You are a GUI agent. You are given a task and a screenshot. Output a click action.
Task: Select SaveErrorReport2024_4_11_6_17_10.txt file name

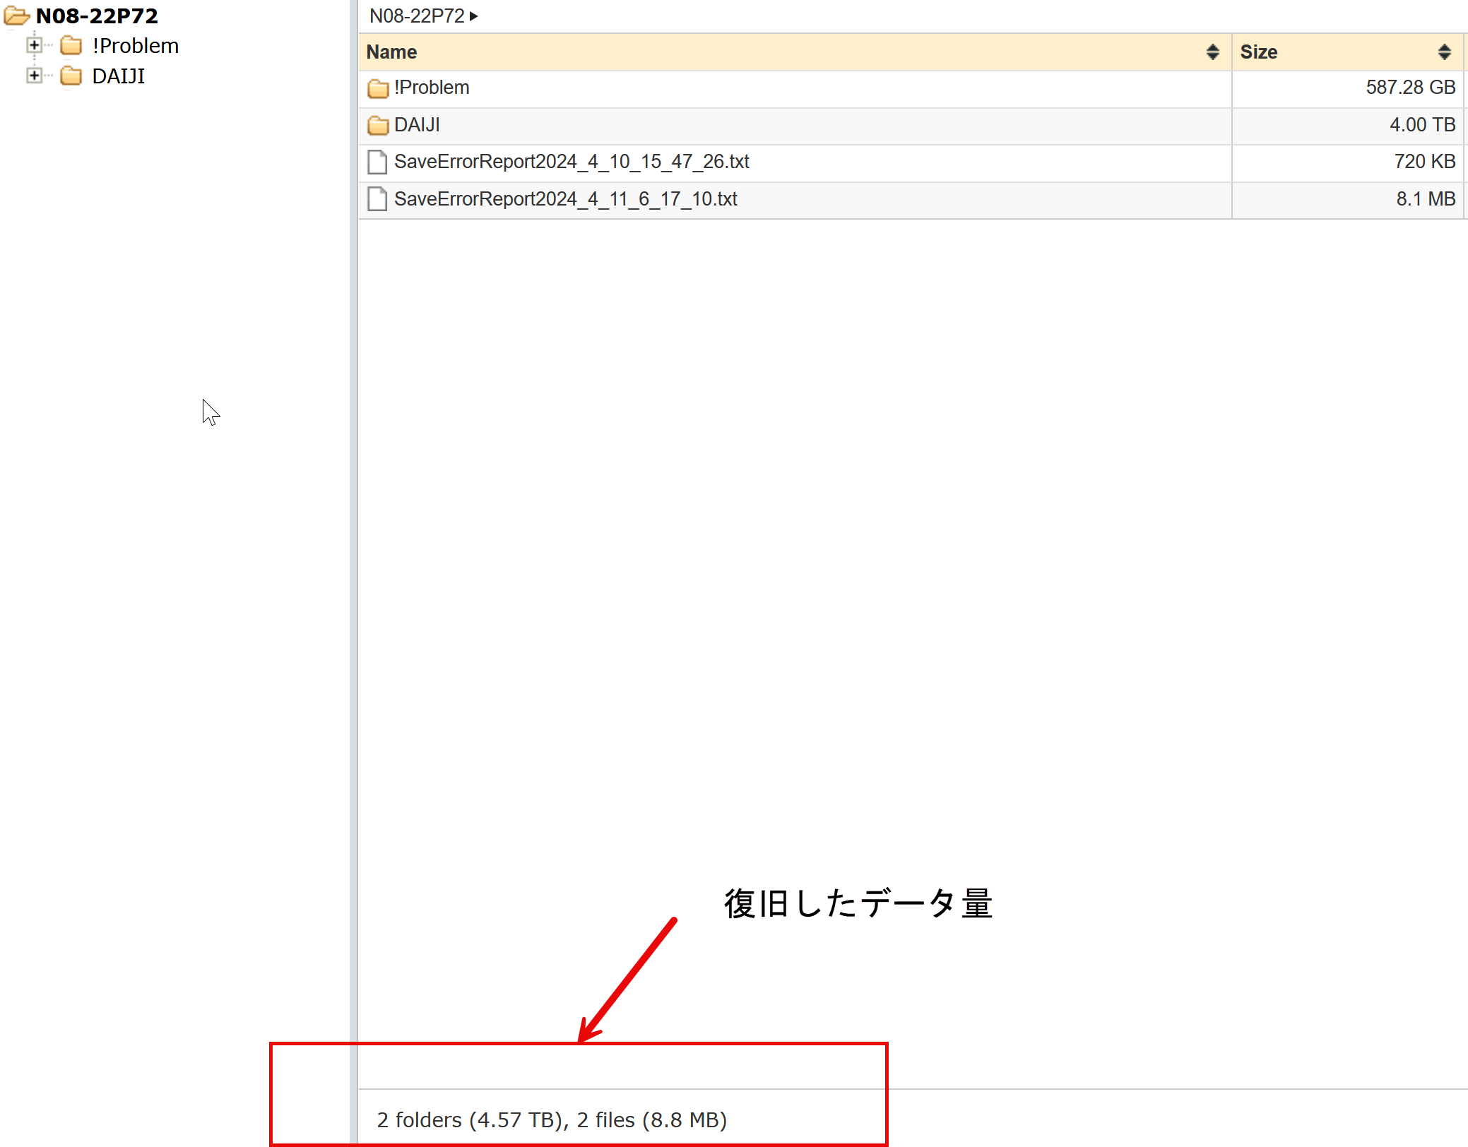pyautogui.click(x=565, y=199)
